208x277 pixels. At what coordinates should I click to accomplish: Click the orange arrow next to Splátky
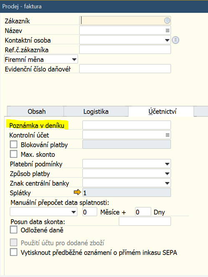77,192
